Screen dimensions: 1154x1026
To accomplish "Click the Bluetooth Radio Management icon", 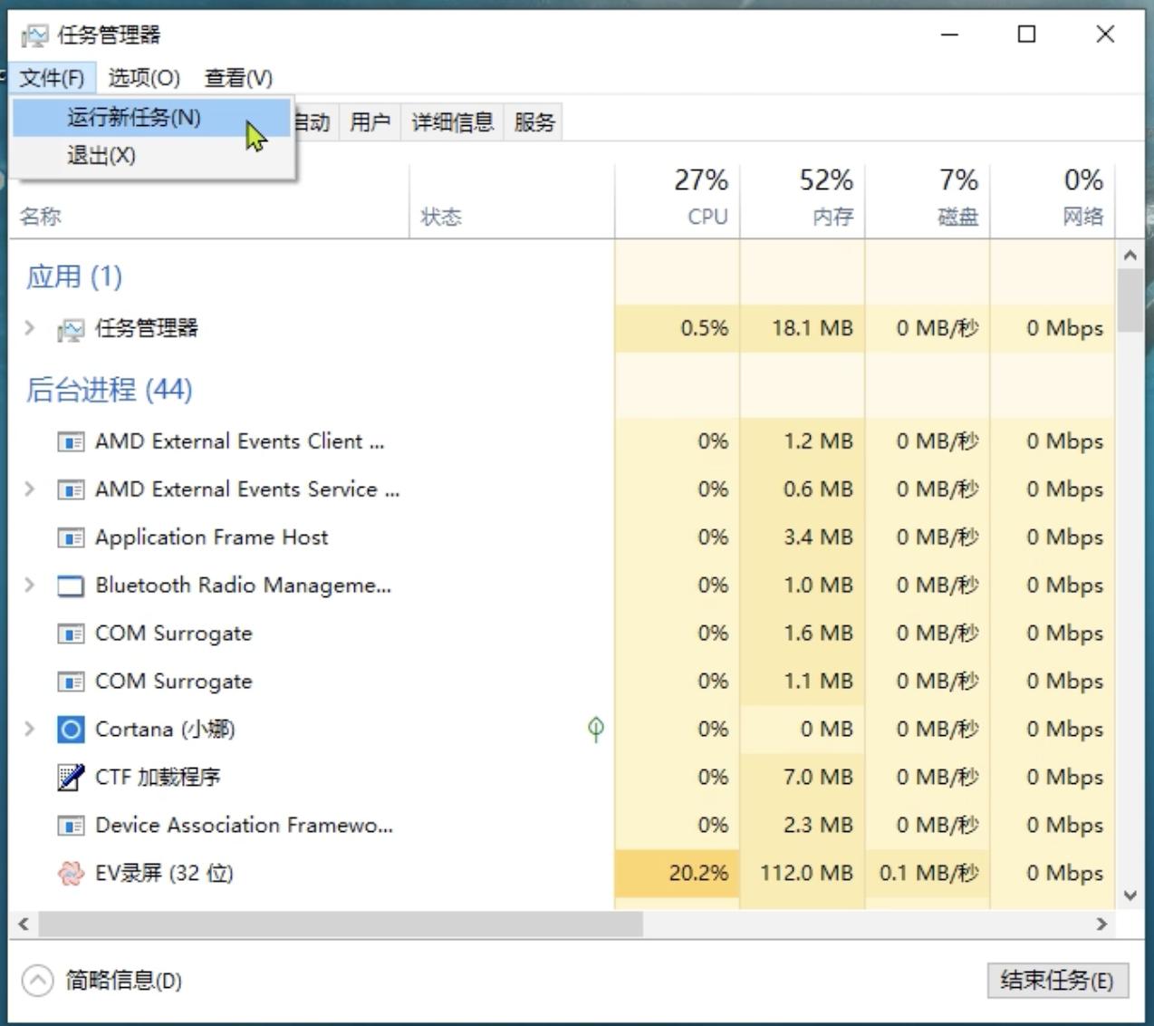I will coord(71,585).
